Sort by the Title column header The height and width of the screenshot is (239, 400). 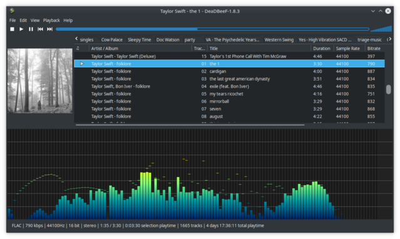259,48
